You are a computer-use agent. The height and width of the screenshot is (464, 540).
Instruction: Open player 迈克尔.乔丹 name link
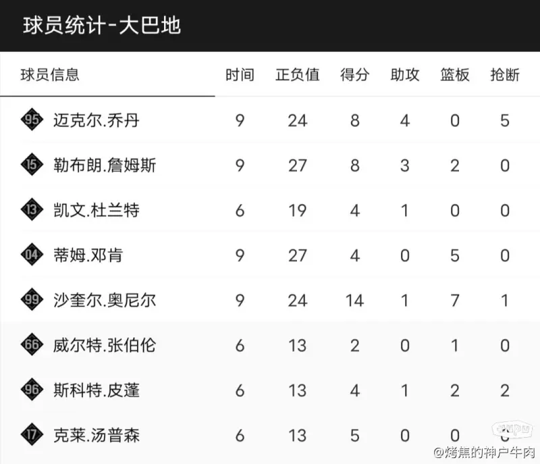pos(97,121)
